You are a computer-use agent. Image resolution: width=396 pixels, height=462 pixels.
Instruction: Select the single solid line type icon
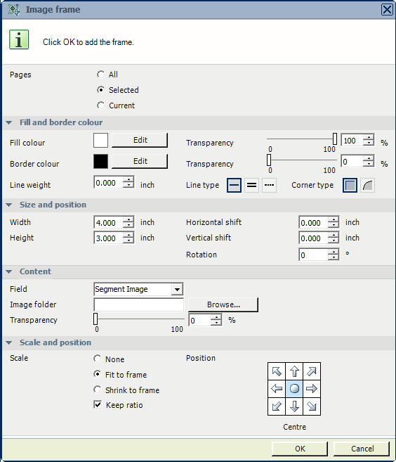pyautogui.click(x=234, y=186)
